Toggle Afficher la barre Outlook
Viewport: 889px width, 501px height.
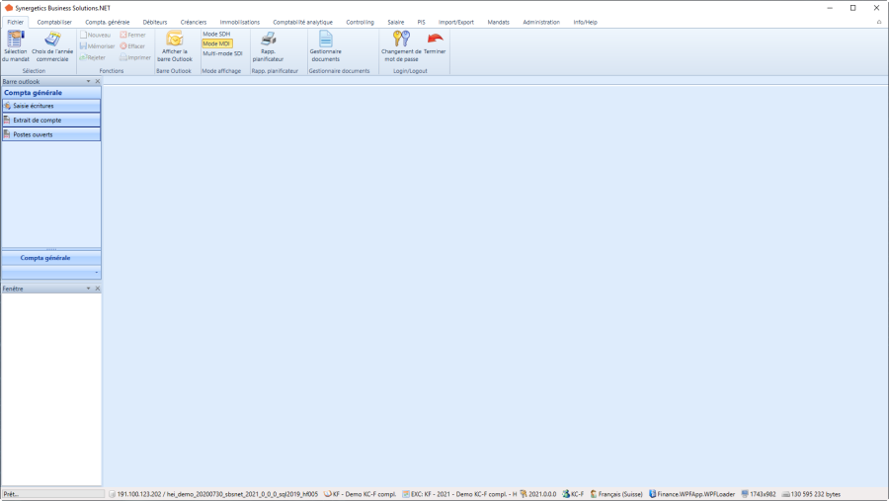click(x=175, y=46)
